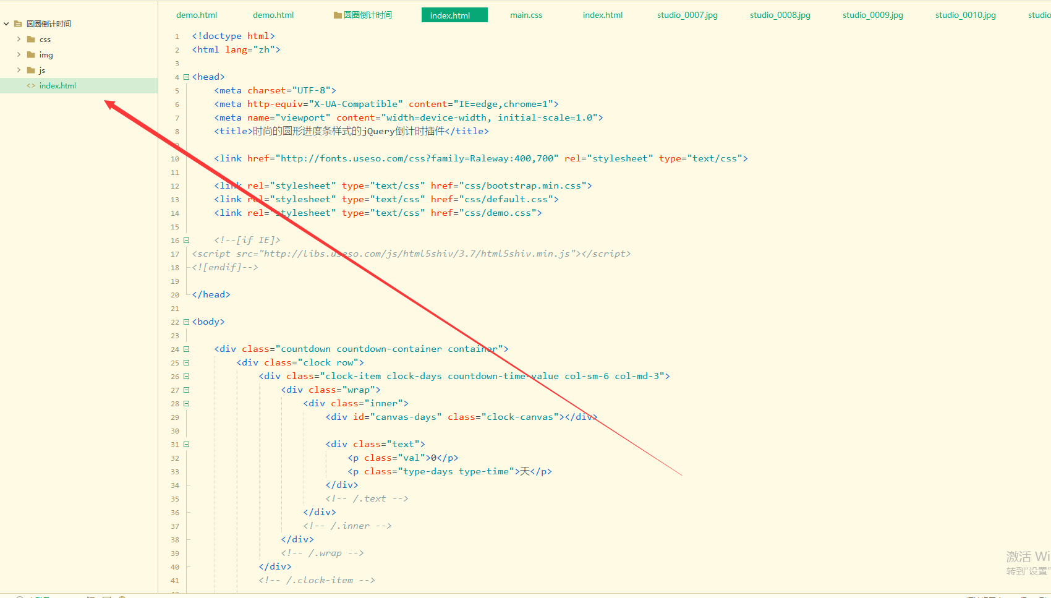Click the active green index.html tab

pyautogui.click(x=454, y=15)
